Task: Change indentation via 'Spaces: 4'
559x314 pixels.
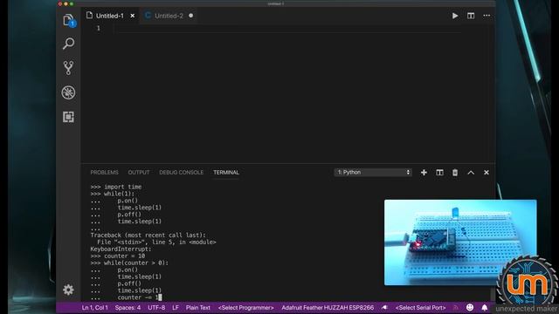Action: coord(128,308)
